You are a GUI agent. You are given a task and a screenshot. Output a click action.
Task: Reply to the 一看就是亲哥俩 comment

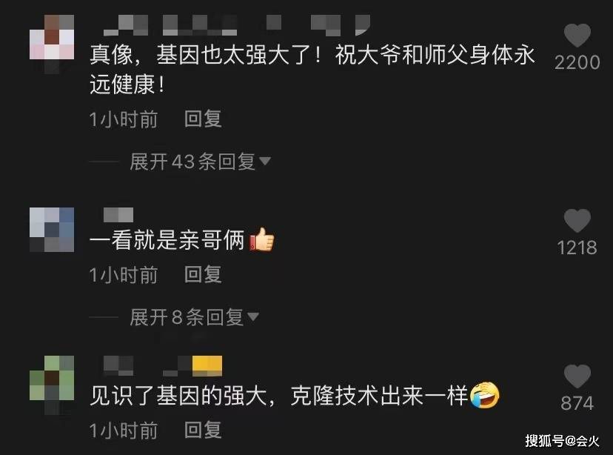[x=203, y=274]
